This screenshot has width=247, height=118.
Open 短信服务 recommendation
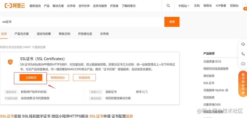pos(209,97)
